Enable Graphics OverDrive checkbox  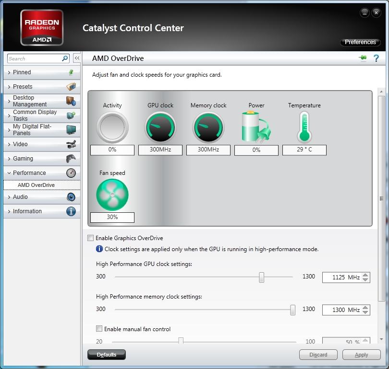coord(91,238)
